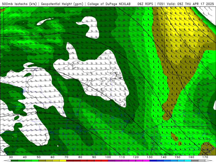Click the olive swatch starting at 50
The height and width of the screenshot is (162, 216).
pyautogui.click(x=42, y=161)
